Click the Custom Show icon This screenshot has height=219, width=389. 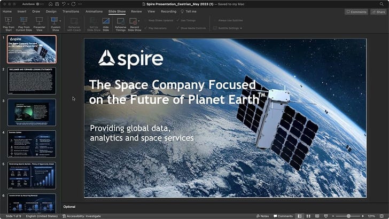[55, 21]
